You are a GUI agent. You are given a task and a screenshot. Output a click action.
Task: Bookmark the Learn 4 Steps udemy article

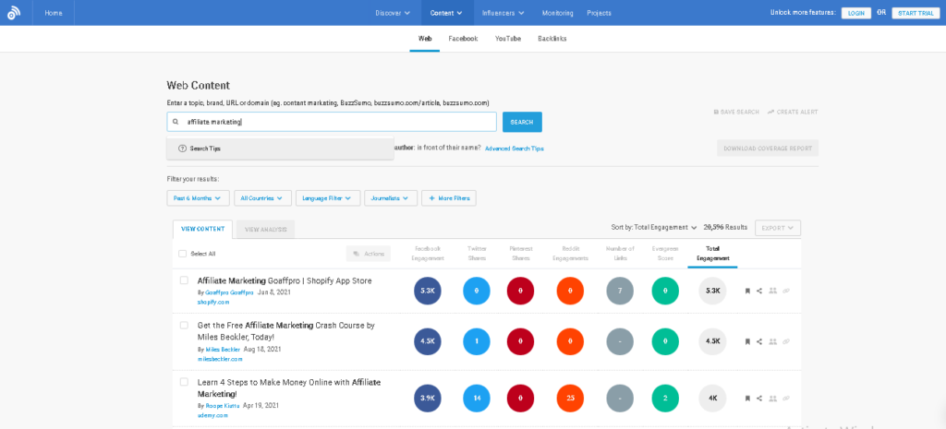(746, 399)
